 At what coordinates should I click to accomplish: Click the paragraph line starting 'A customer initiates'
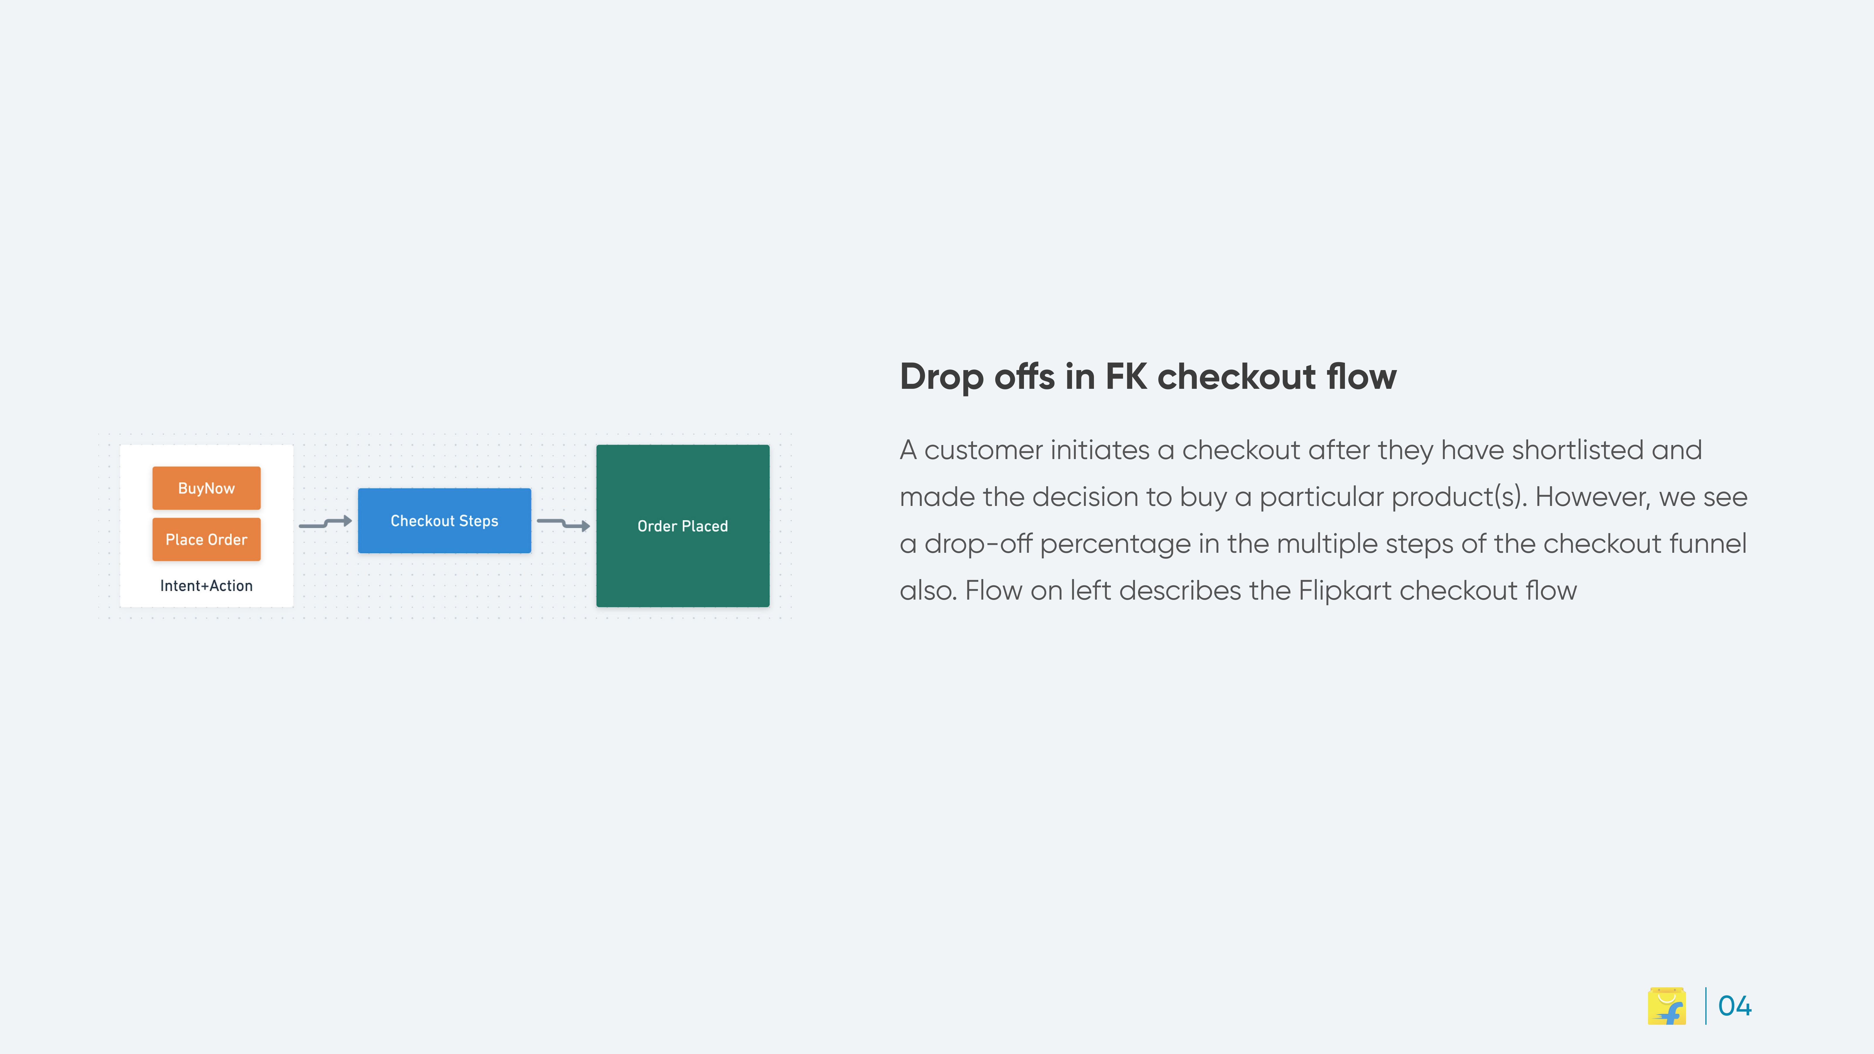tap(1301, 450)
